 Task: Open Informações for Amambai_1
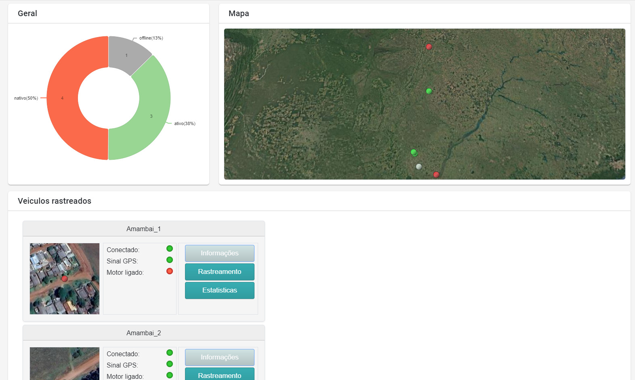[x=219, y=253]
